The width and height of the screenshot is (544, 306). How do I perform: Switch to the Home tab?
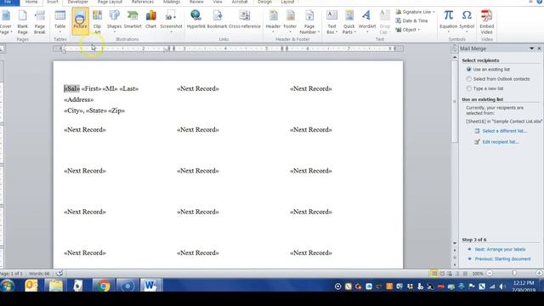(31, 2)
